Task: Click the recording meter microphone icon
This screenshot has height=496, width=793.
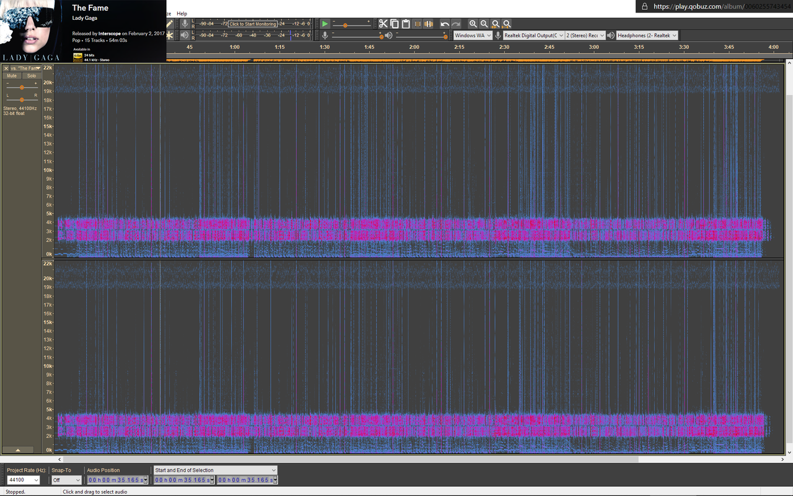Action: pyautogui.click(x=185, y=24)
